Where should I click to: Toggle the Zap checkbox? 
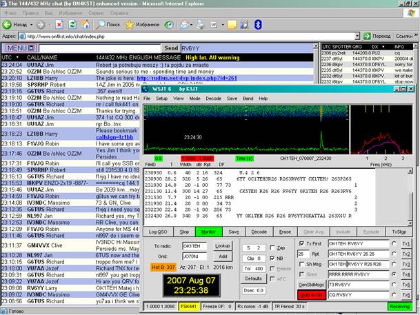pyautogui.click(x=272, y=248)
